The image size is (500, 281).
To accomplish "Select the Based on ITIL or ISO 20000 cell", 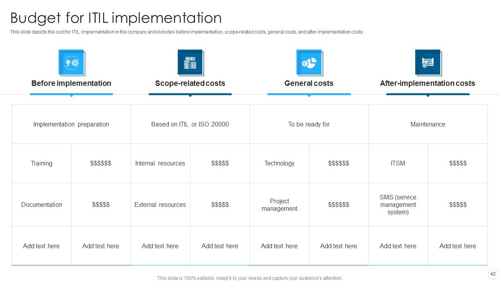I will (x=190, y=124).
